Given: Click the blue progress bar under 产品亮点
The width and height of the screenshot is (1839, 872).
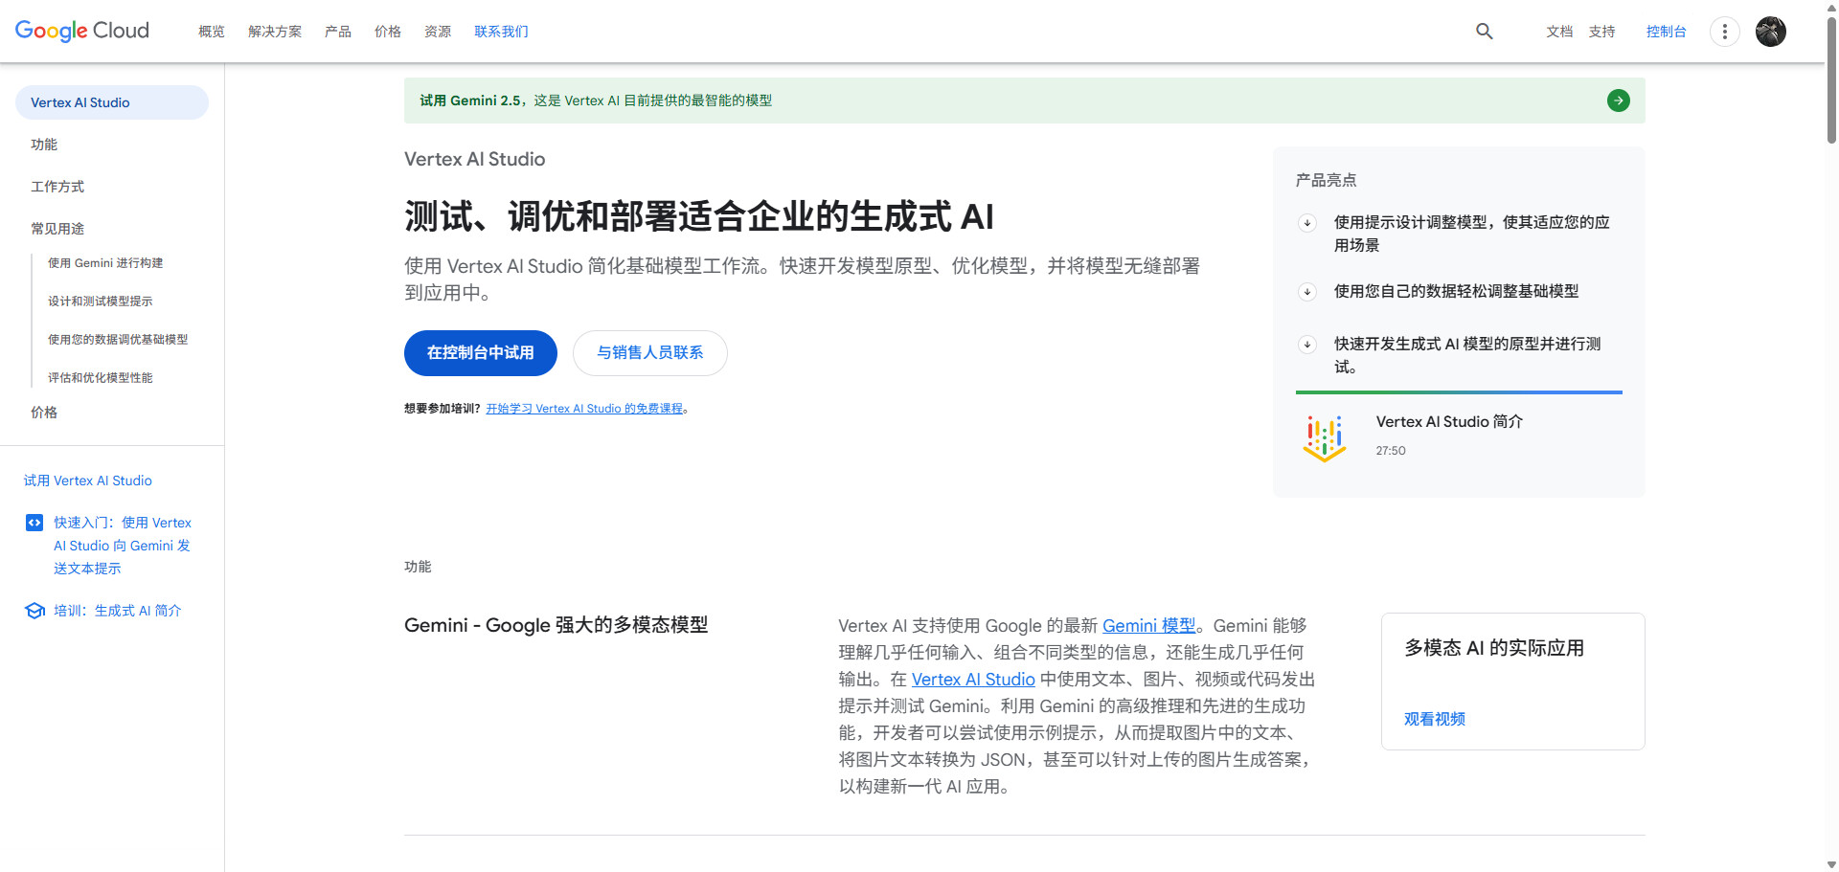Looking at the screenshot, I should [x=1458, y=391].
